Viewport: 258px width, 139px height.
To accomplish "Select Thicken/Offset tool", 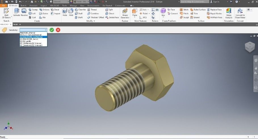I will point(96,17).
